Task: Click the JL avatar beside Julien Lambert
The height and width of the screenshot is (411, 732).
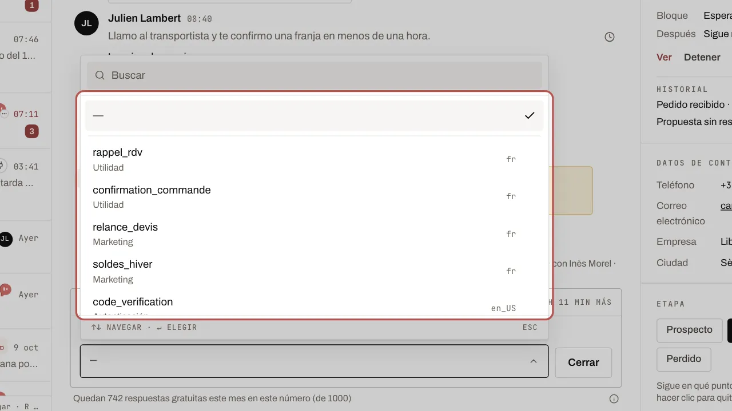Action: click(86, 23)
